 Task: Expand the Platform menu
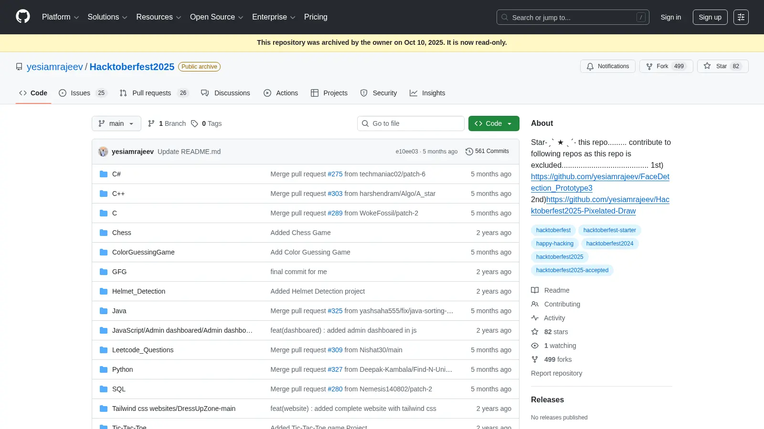tap(60, 17)
